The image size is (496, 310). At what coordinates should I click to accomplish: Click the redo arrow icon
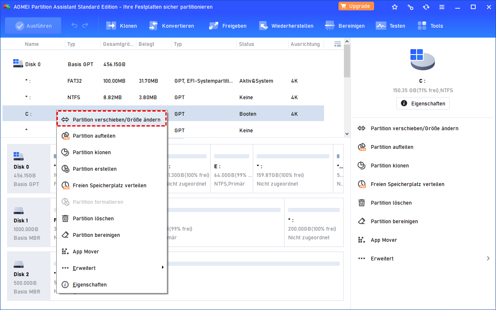click(85, 26)
